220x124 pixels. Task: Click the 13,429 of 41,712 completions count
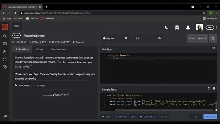tap(59, 42)
